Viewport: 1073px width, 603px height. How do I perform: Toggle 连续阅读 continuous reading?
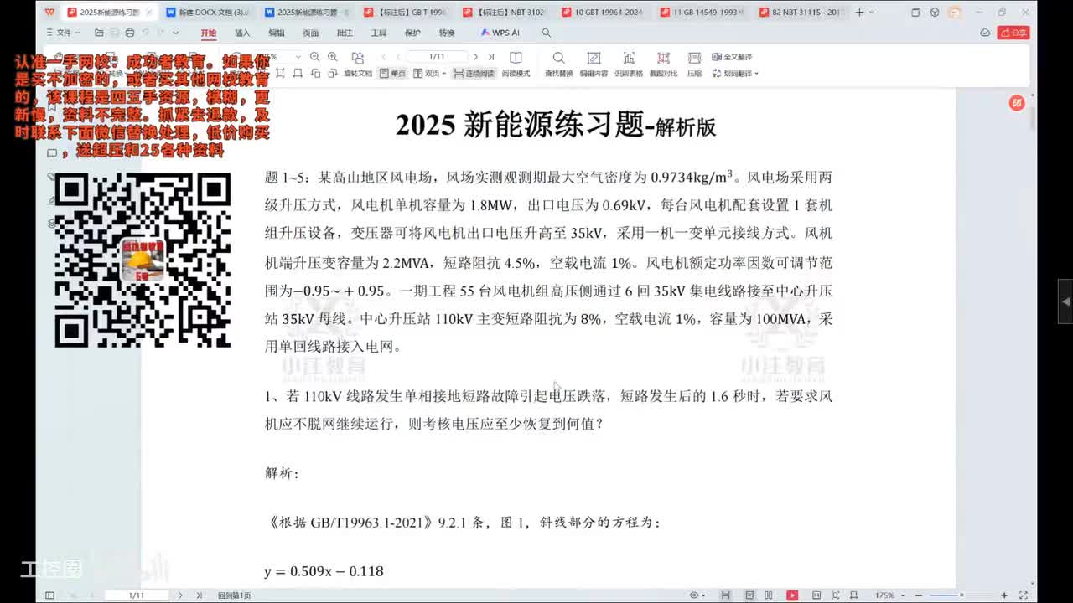(x=474, y=73)
